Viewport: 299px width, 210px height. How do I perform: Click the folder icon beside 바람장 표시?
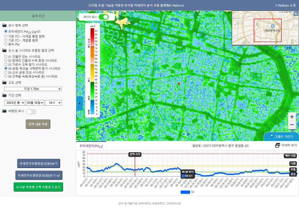(4, 111)
